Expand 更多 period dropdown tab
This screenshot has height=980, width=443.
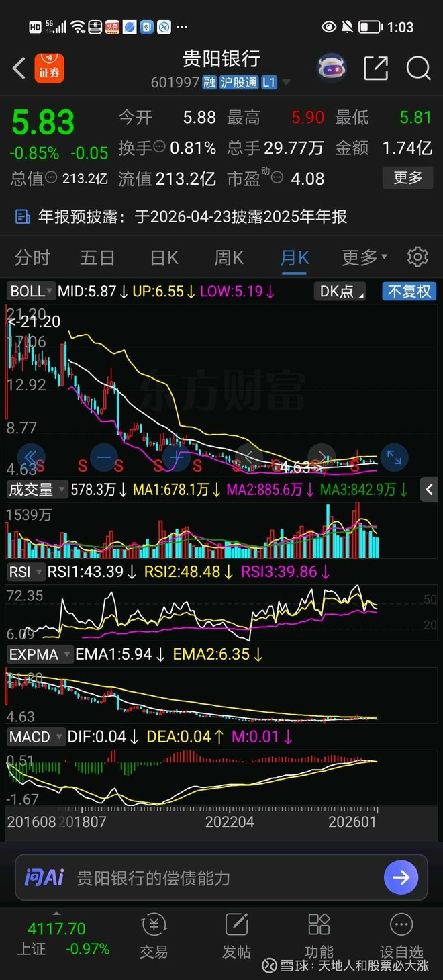pos(364,257)
